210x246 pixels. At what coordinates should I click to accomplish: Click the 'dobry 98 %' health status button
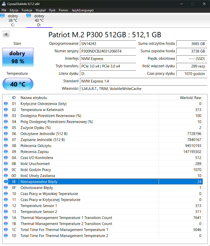coord(18,57)
